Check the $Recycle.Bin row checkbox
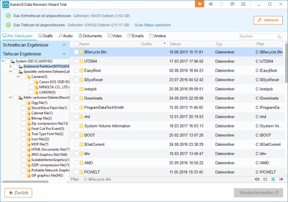 point(76,52)
